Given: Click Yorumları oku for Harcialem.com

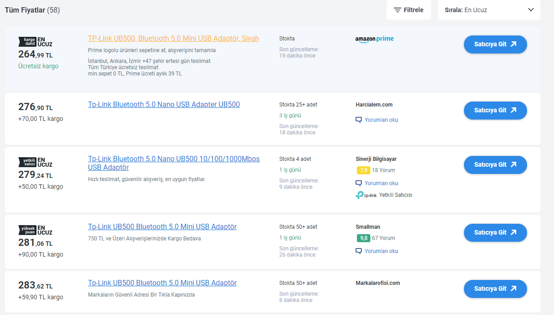Looking at the screenshot, I should click(381, 120).
